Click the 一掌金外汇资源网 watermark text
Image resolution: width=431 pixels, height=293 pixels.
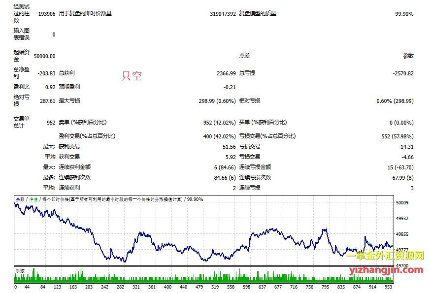point(385,256)
